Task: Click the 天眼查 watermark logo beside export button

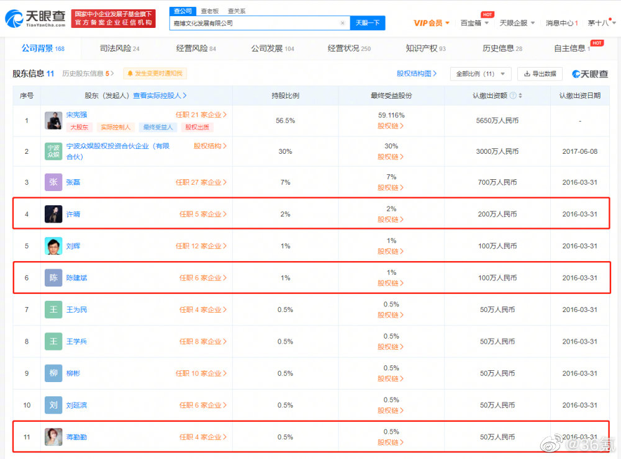Action: tap(588, 73)
